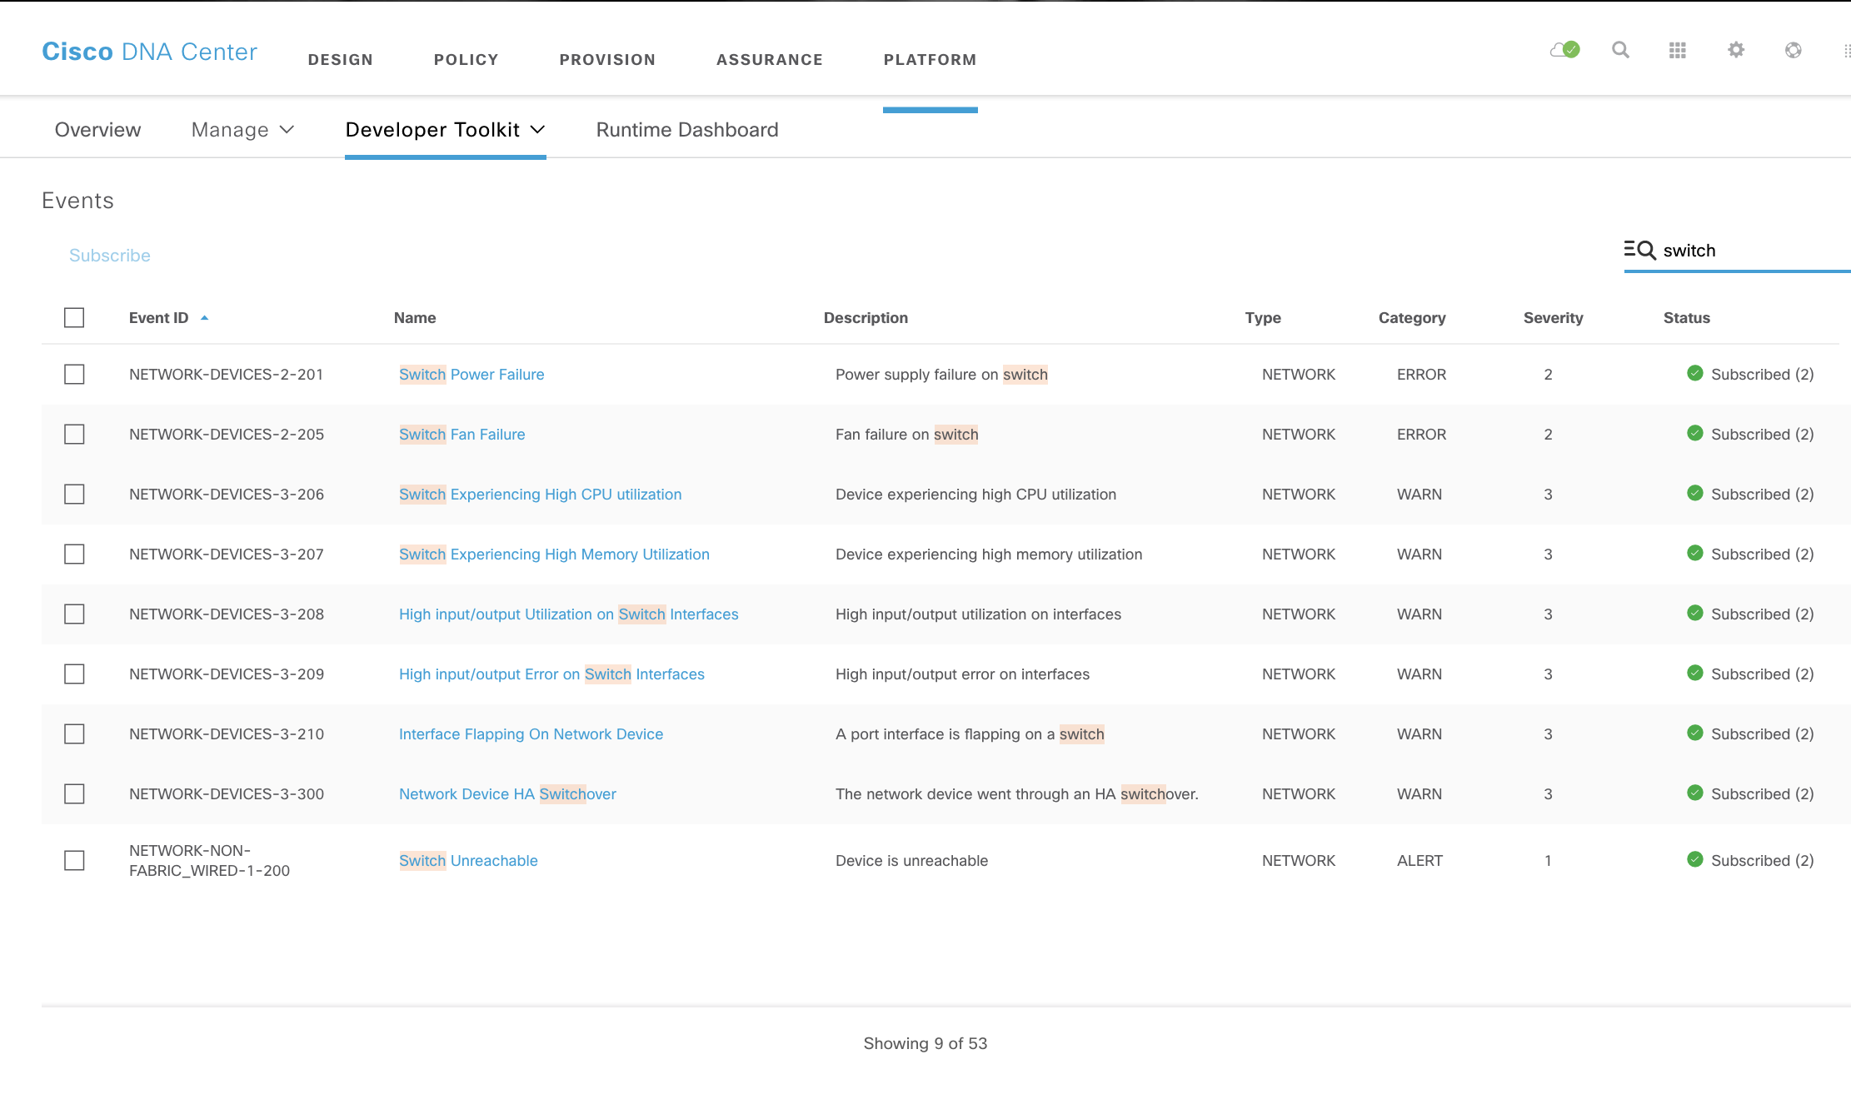Click the Subscribe button

109,255
